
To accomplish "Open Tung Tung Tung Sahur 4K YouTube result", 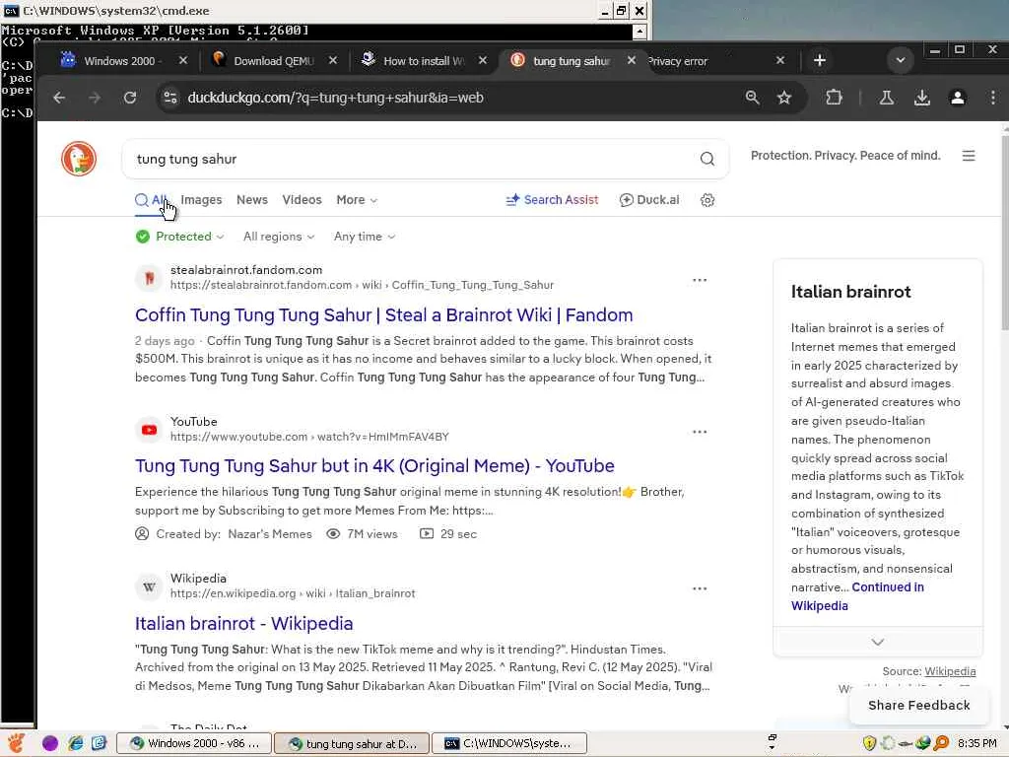I will pos(374,465).
